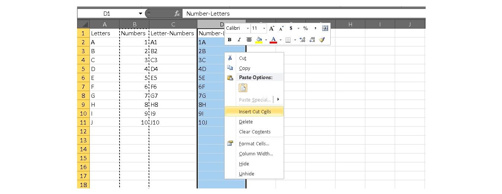This screenshot has width=502, height=194.
Task: Select column I header
Action: pyautogui.click(x=380, y=24)
